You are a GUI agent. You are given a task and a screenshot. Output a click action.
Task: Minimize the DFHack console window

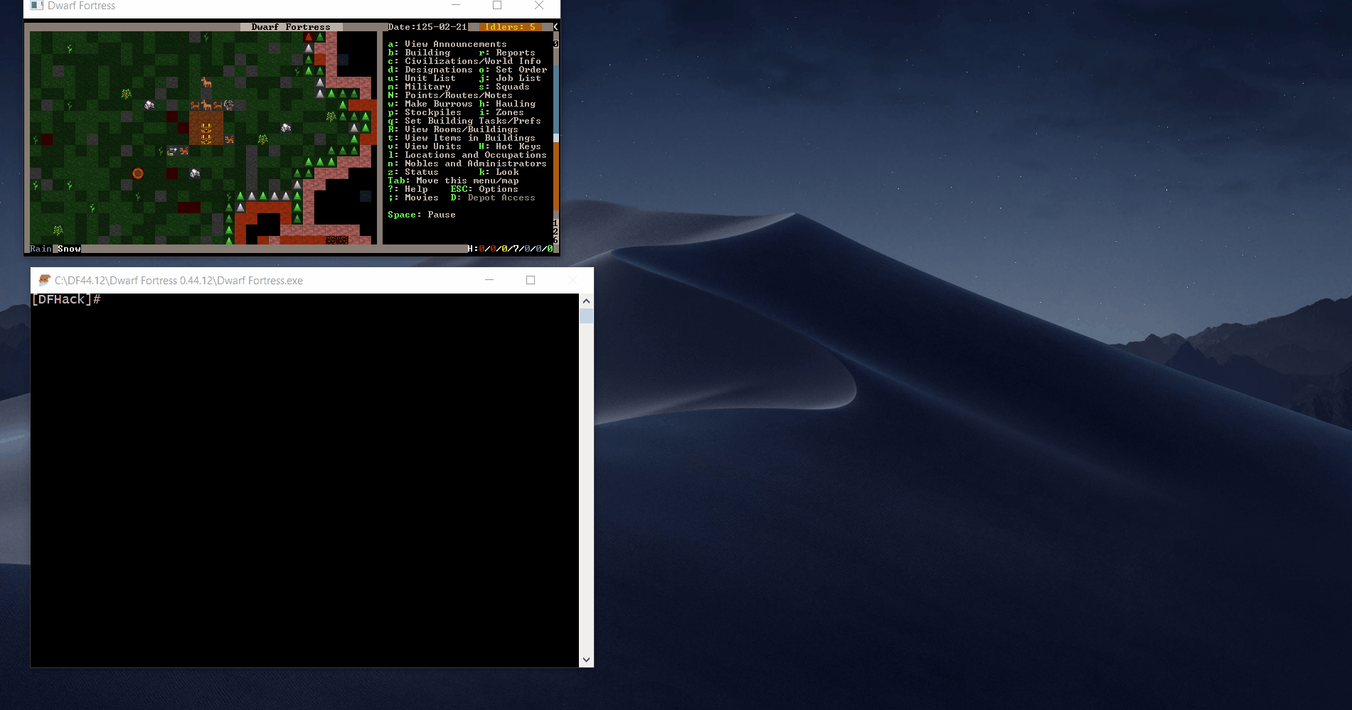tap(489, 280)
